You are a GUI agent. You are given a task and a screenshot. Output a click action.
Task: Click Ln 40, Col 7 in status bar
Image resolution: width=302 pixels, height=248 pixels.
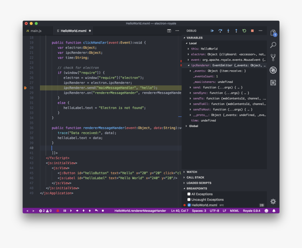pyautogui.click(x=180, y=211)
